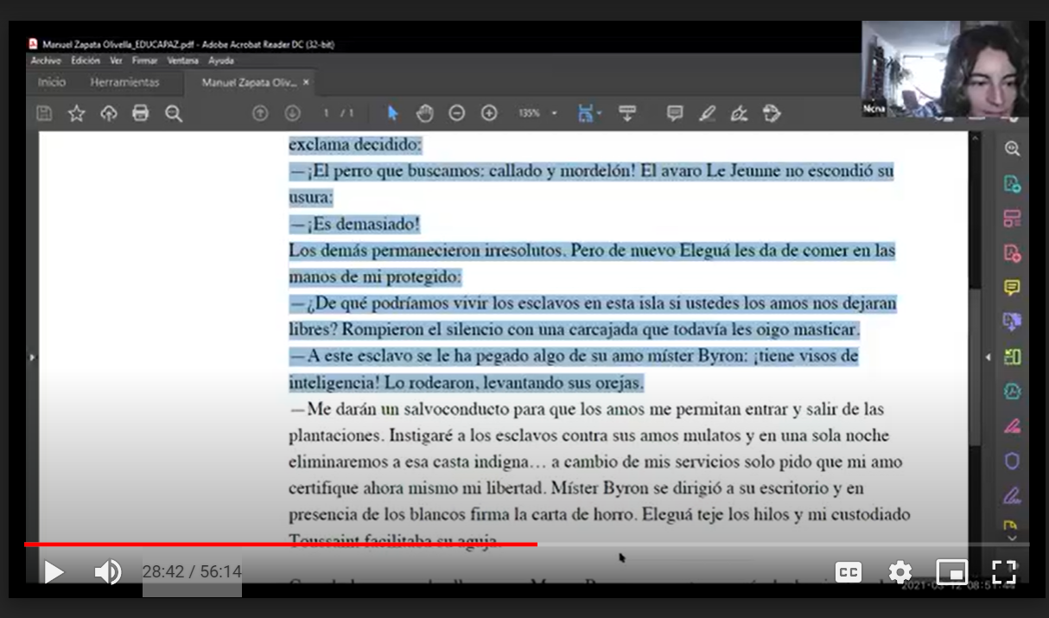
Task: Zoom in with the plus circle icon
Action: [x=489, y=113]
